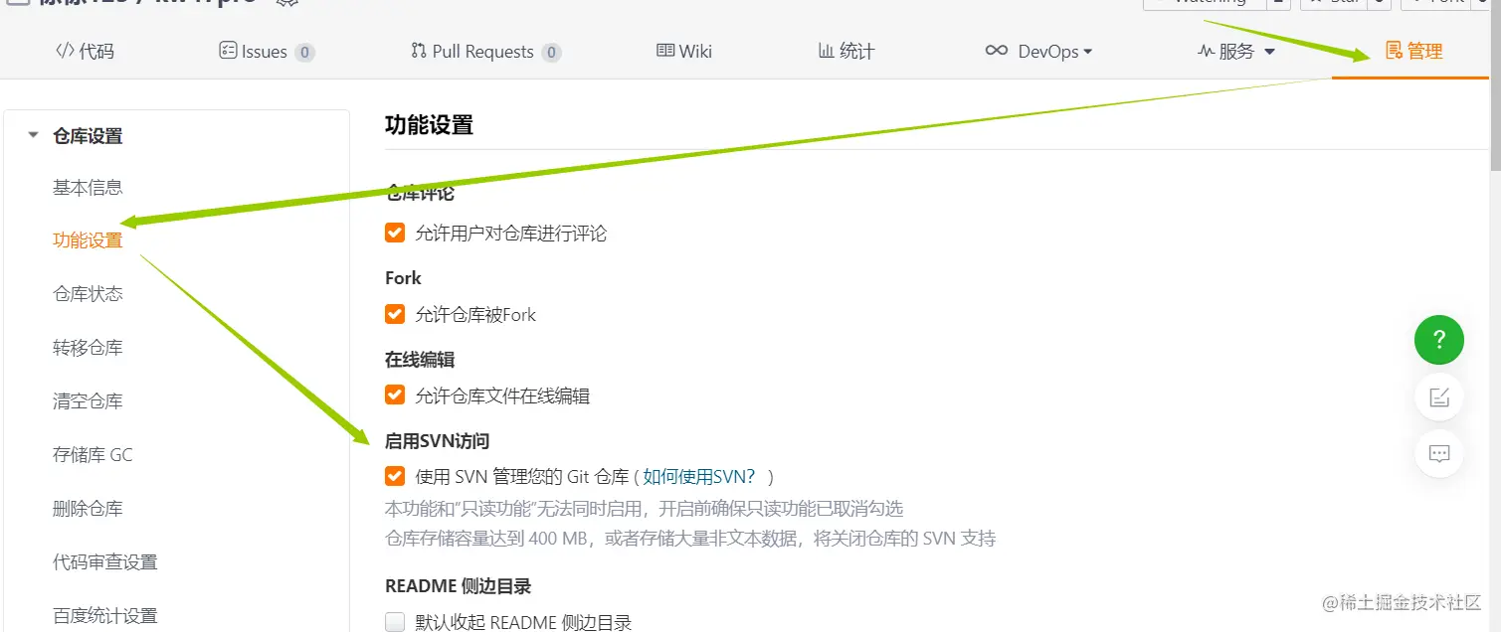Screen dimensions: 1501x632
Task: Click the README 侧边目录 section label
Action: pyautogui.click(x=459, y=586)
